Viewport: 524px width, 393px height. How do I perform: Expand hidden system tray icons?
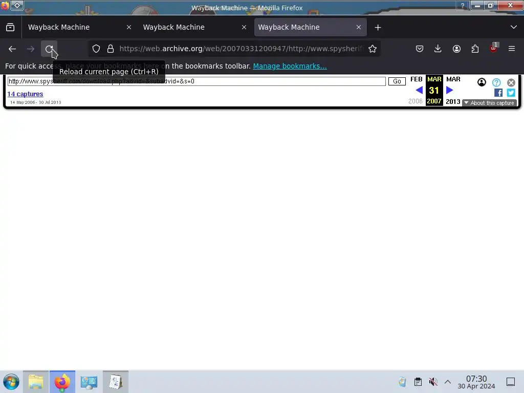[x=448, y=382]
